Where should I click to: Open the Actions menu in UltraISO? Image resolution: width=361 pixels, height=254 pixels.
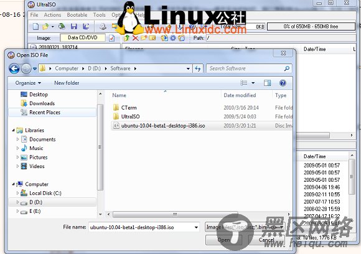(x=52, y=15)
